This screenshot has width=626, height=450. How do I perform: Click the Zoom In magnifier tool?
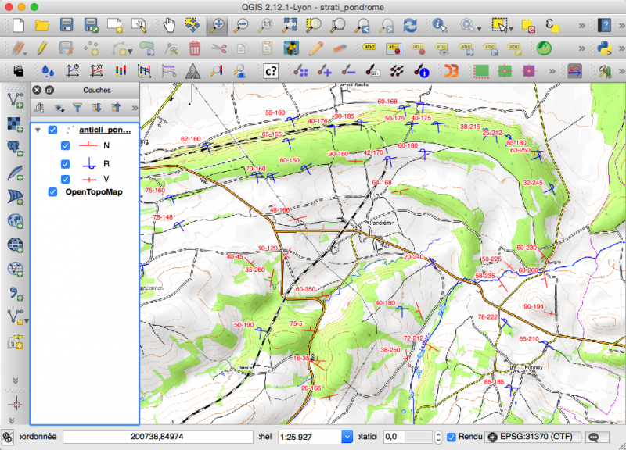(x=217, y=25)
